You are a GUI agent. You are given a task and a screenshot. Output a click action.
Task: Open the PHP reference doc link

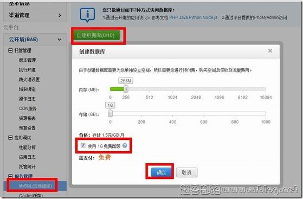pos(173,17)
